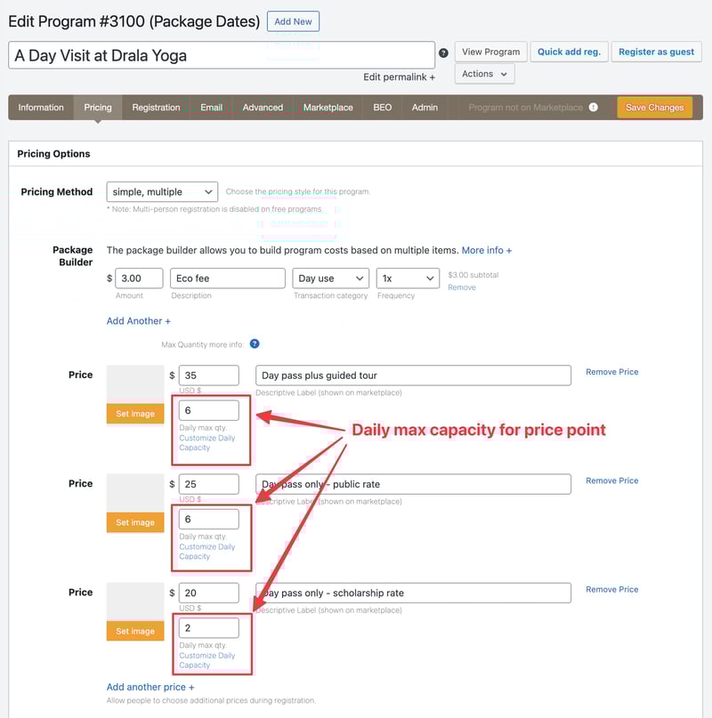Click Add another price + link

150,687
